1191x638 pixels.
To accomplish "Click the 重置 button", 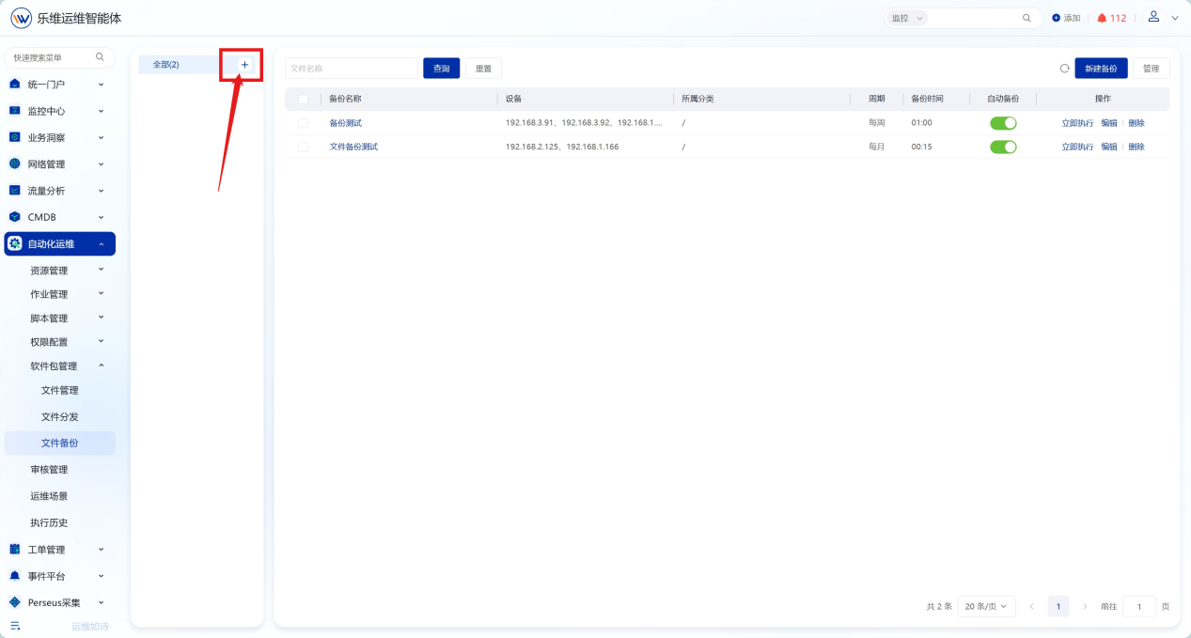I will point(483,69).
